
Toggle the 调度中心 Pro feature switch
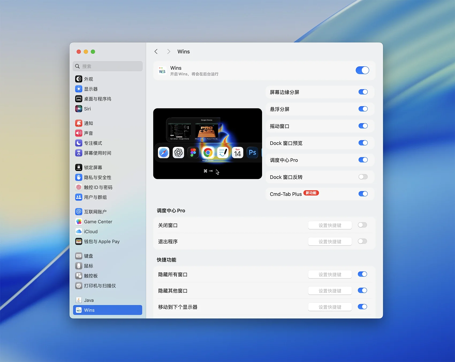click(x=363, y=160)
